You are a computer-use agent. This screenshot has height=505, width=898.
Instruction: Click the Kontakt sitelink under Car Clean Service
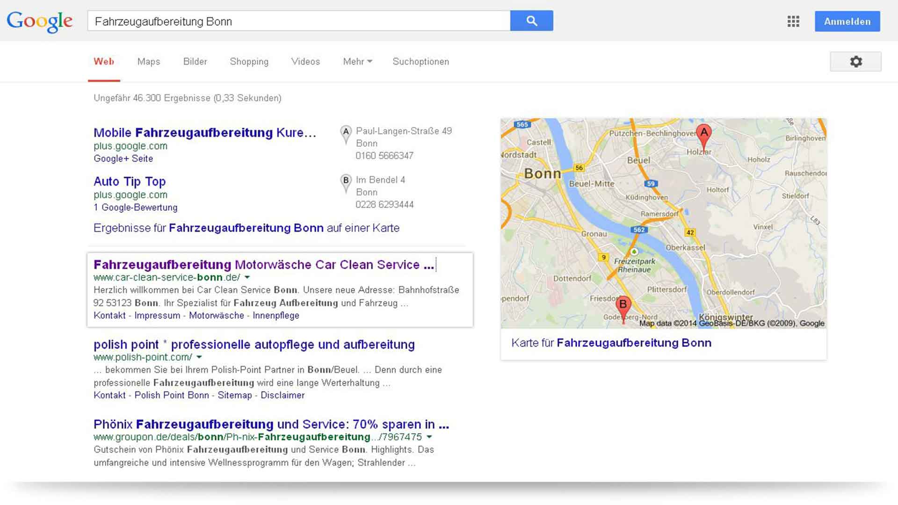(109, 316)
